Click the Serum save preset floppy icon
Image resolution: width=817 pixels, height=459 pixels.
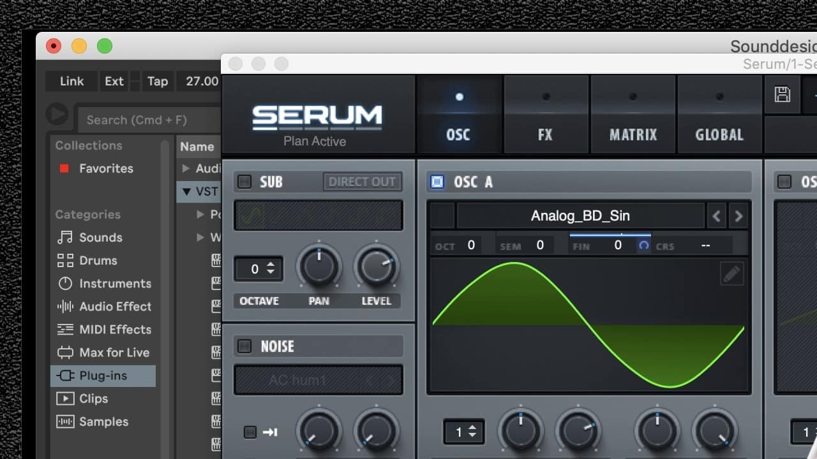pyautogui.click(x=782, y=94)
